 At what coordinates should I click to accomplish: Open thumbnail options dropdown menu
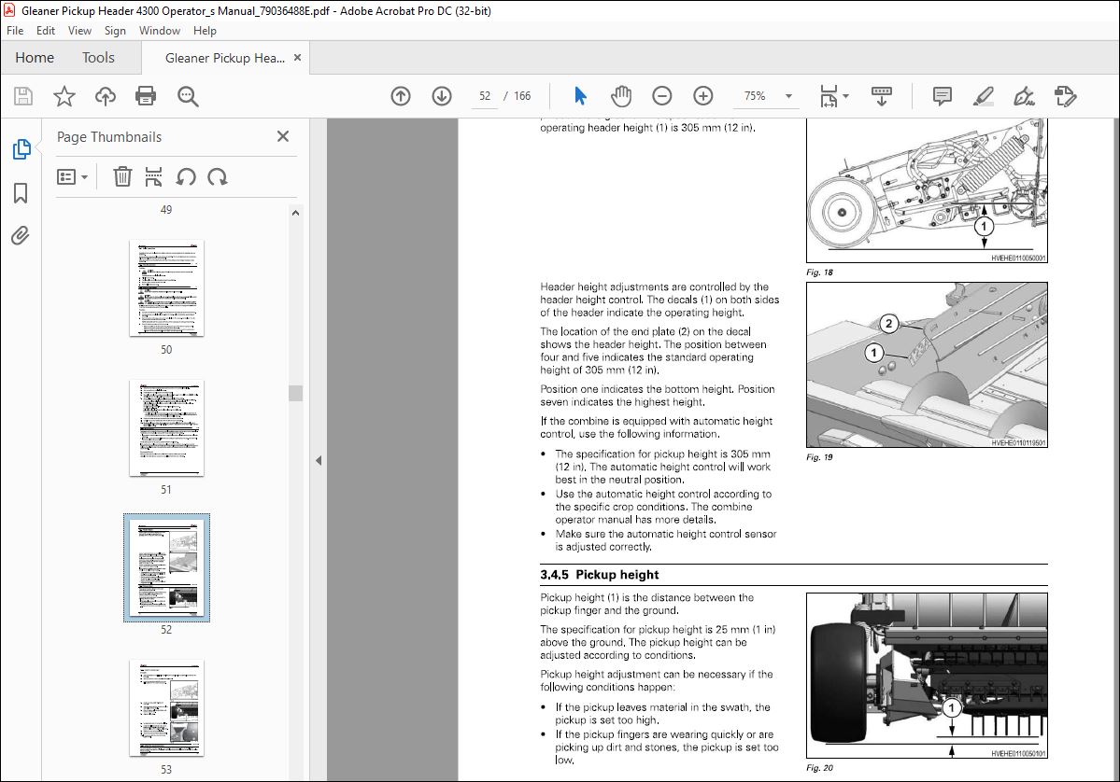tap(72, 176)
